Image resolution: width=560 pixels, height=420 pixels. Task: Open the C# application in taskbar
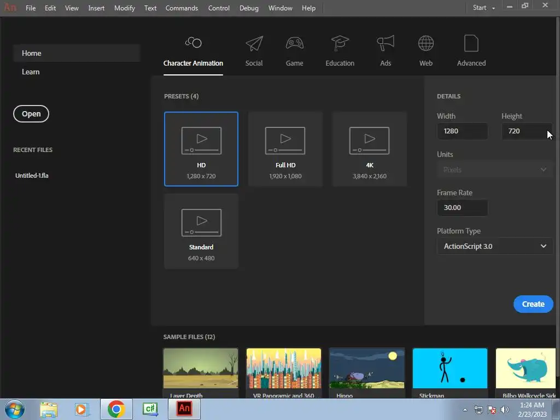150,409
